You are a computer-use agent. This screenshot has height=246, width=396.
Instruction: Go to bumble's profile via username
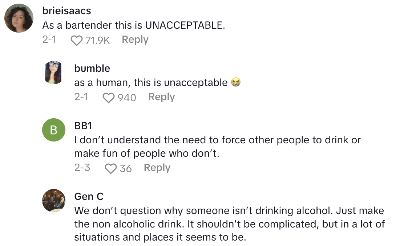92,68
